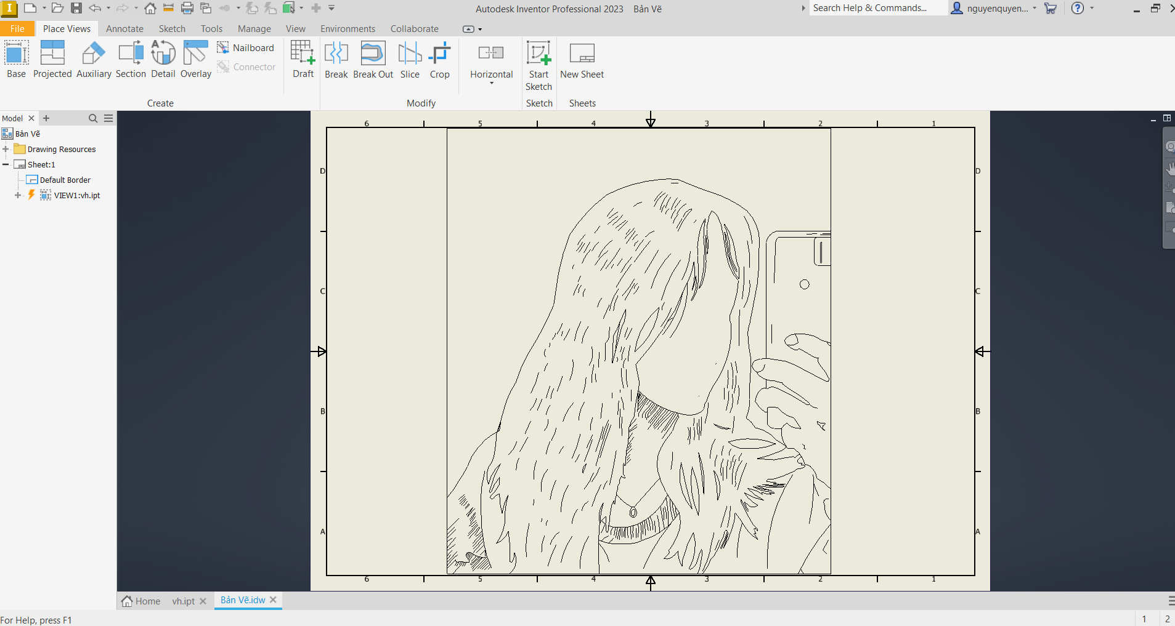
Task: Close the Bản Vẽ.idw tab
Action: (273, 600)
